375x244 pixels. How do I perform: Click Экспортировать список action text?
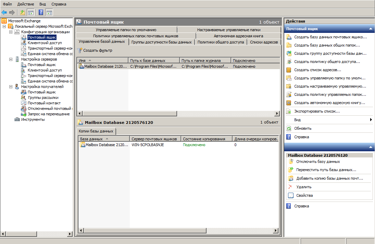point(317,111)
